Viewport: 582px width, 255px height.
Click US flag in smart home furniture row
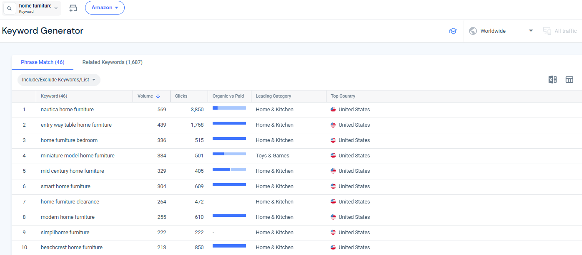[x=333, y=186]
